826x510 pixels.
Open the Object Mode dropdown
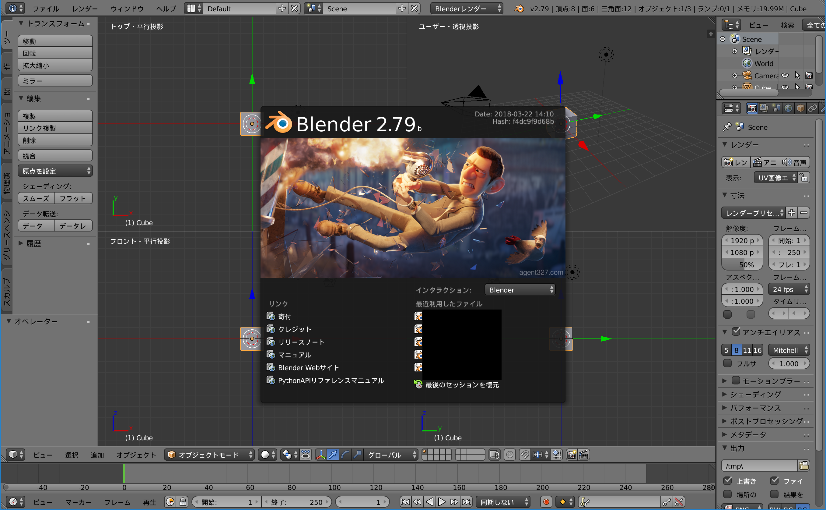[x=209, y=455]
